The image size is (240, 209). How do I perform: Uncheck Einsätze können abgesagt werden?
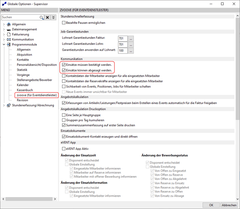click(x=64, y=70)
